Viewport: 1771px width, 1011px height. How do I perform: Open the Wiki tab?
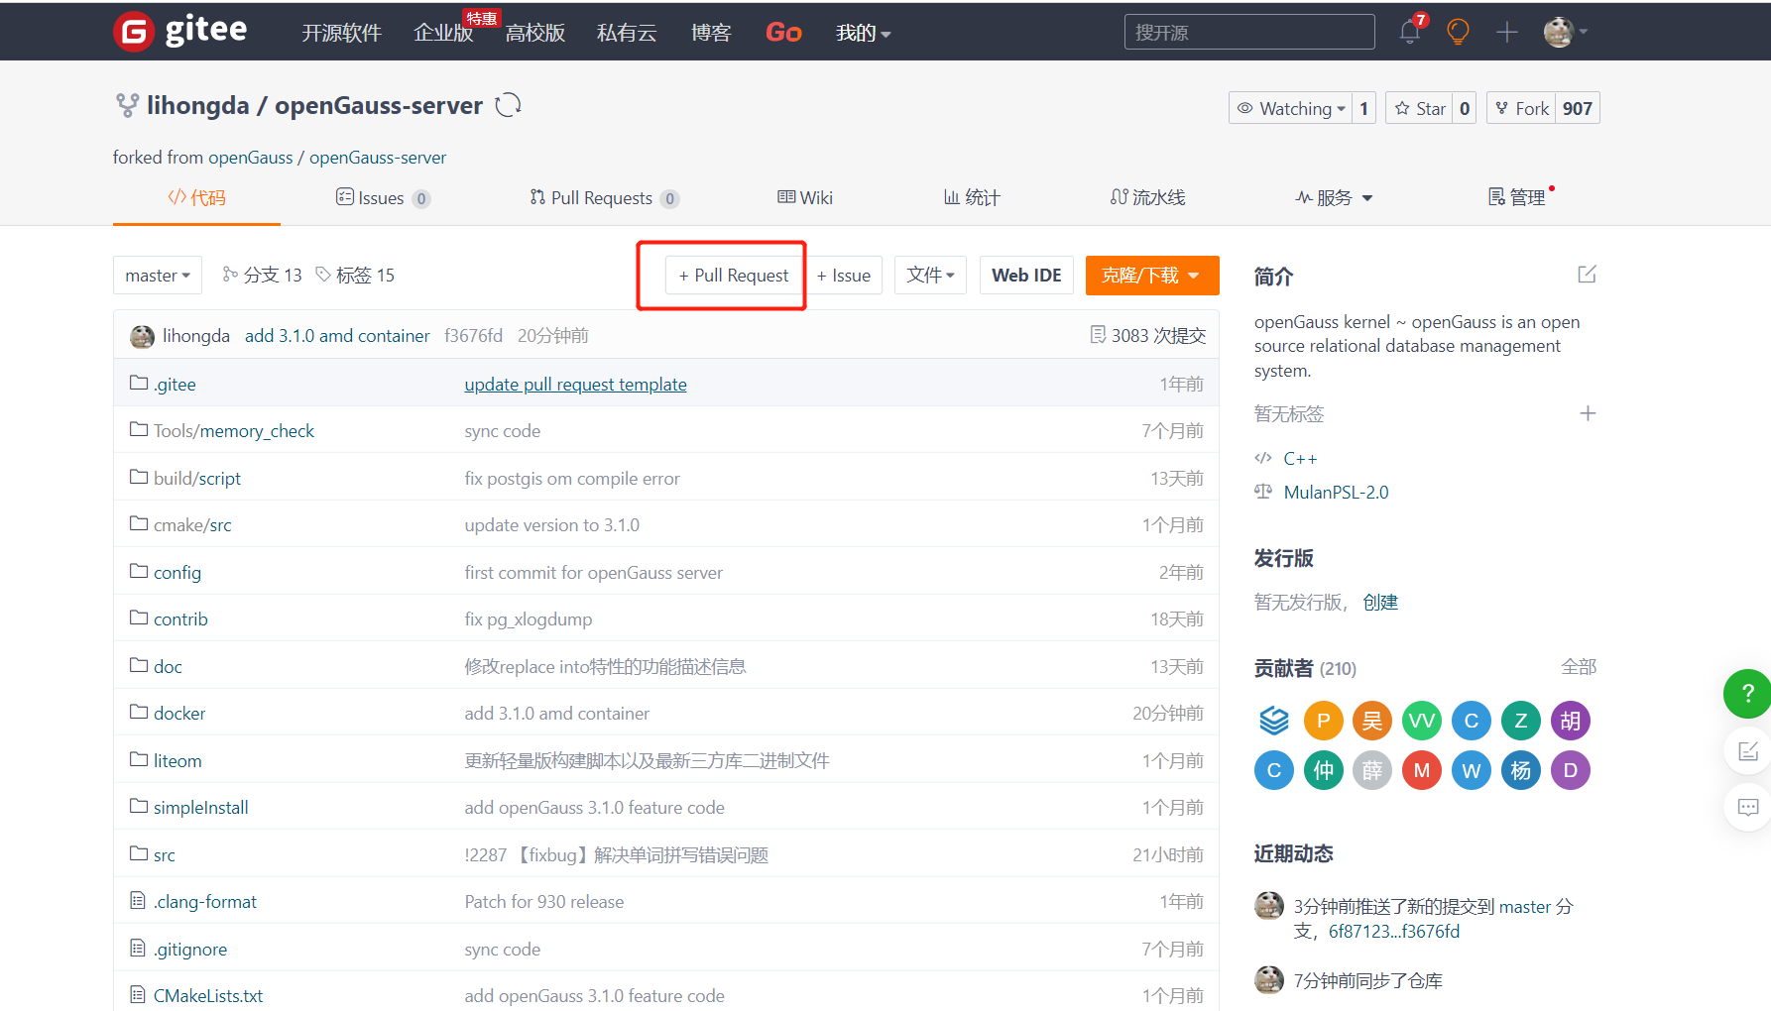click(805, 198)
